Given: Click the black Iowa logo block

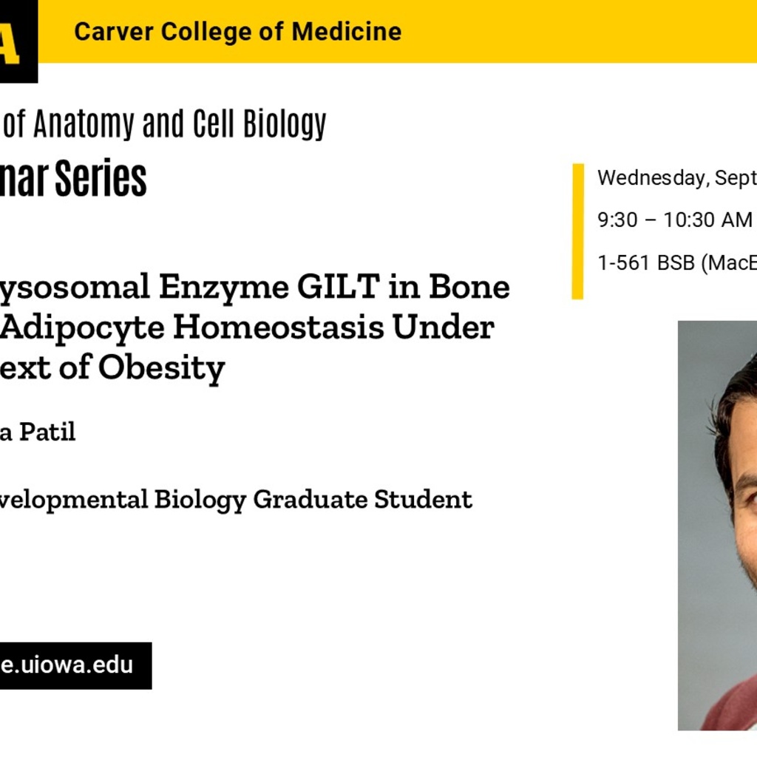Looking at the screenshot, I should 18,41.
